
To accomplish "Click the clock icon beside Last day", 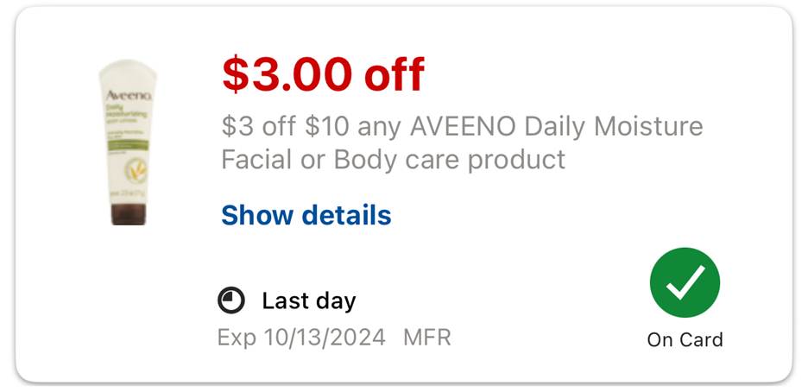I will pos(230,300).
